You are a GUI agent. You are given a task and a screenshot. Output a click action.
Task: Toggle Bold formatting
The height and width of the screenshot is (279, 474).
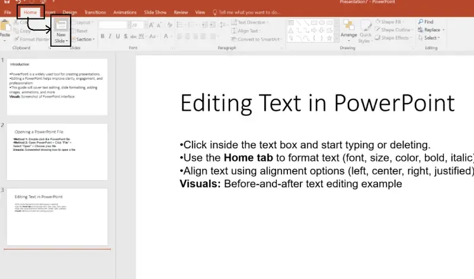[102, 37]
